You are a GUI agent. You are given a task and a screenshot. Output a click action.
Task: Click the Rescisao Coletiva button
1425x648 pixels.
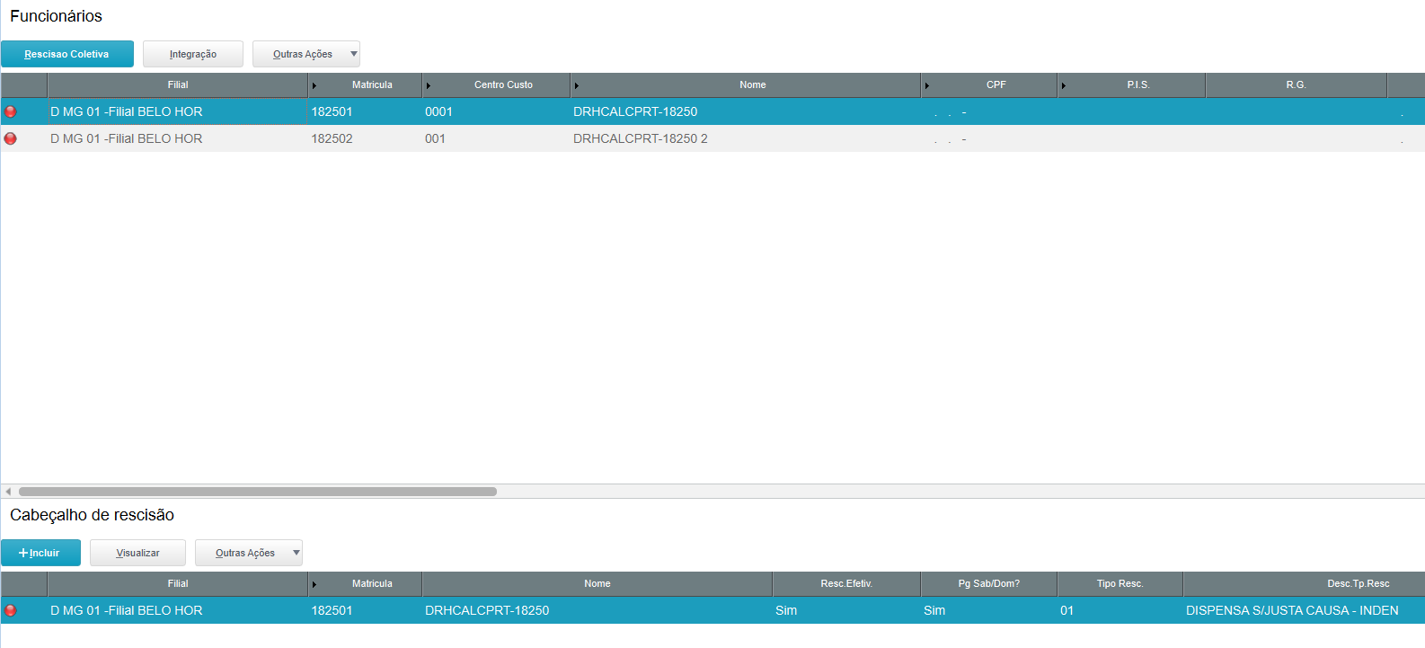click(x=67, y=54)
